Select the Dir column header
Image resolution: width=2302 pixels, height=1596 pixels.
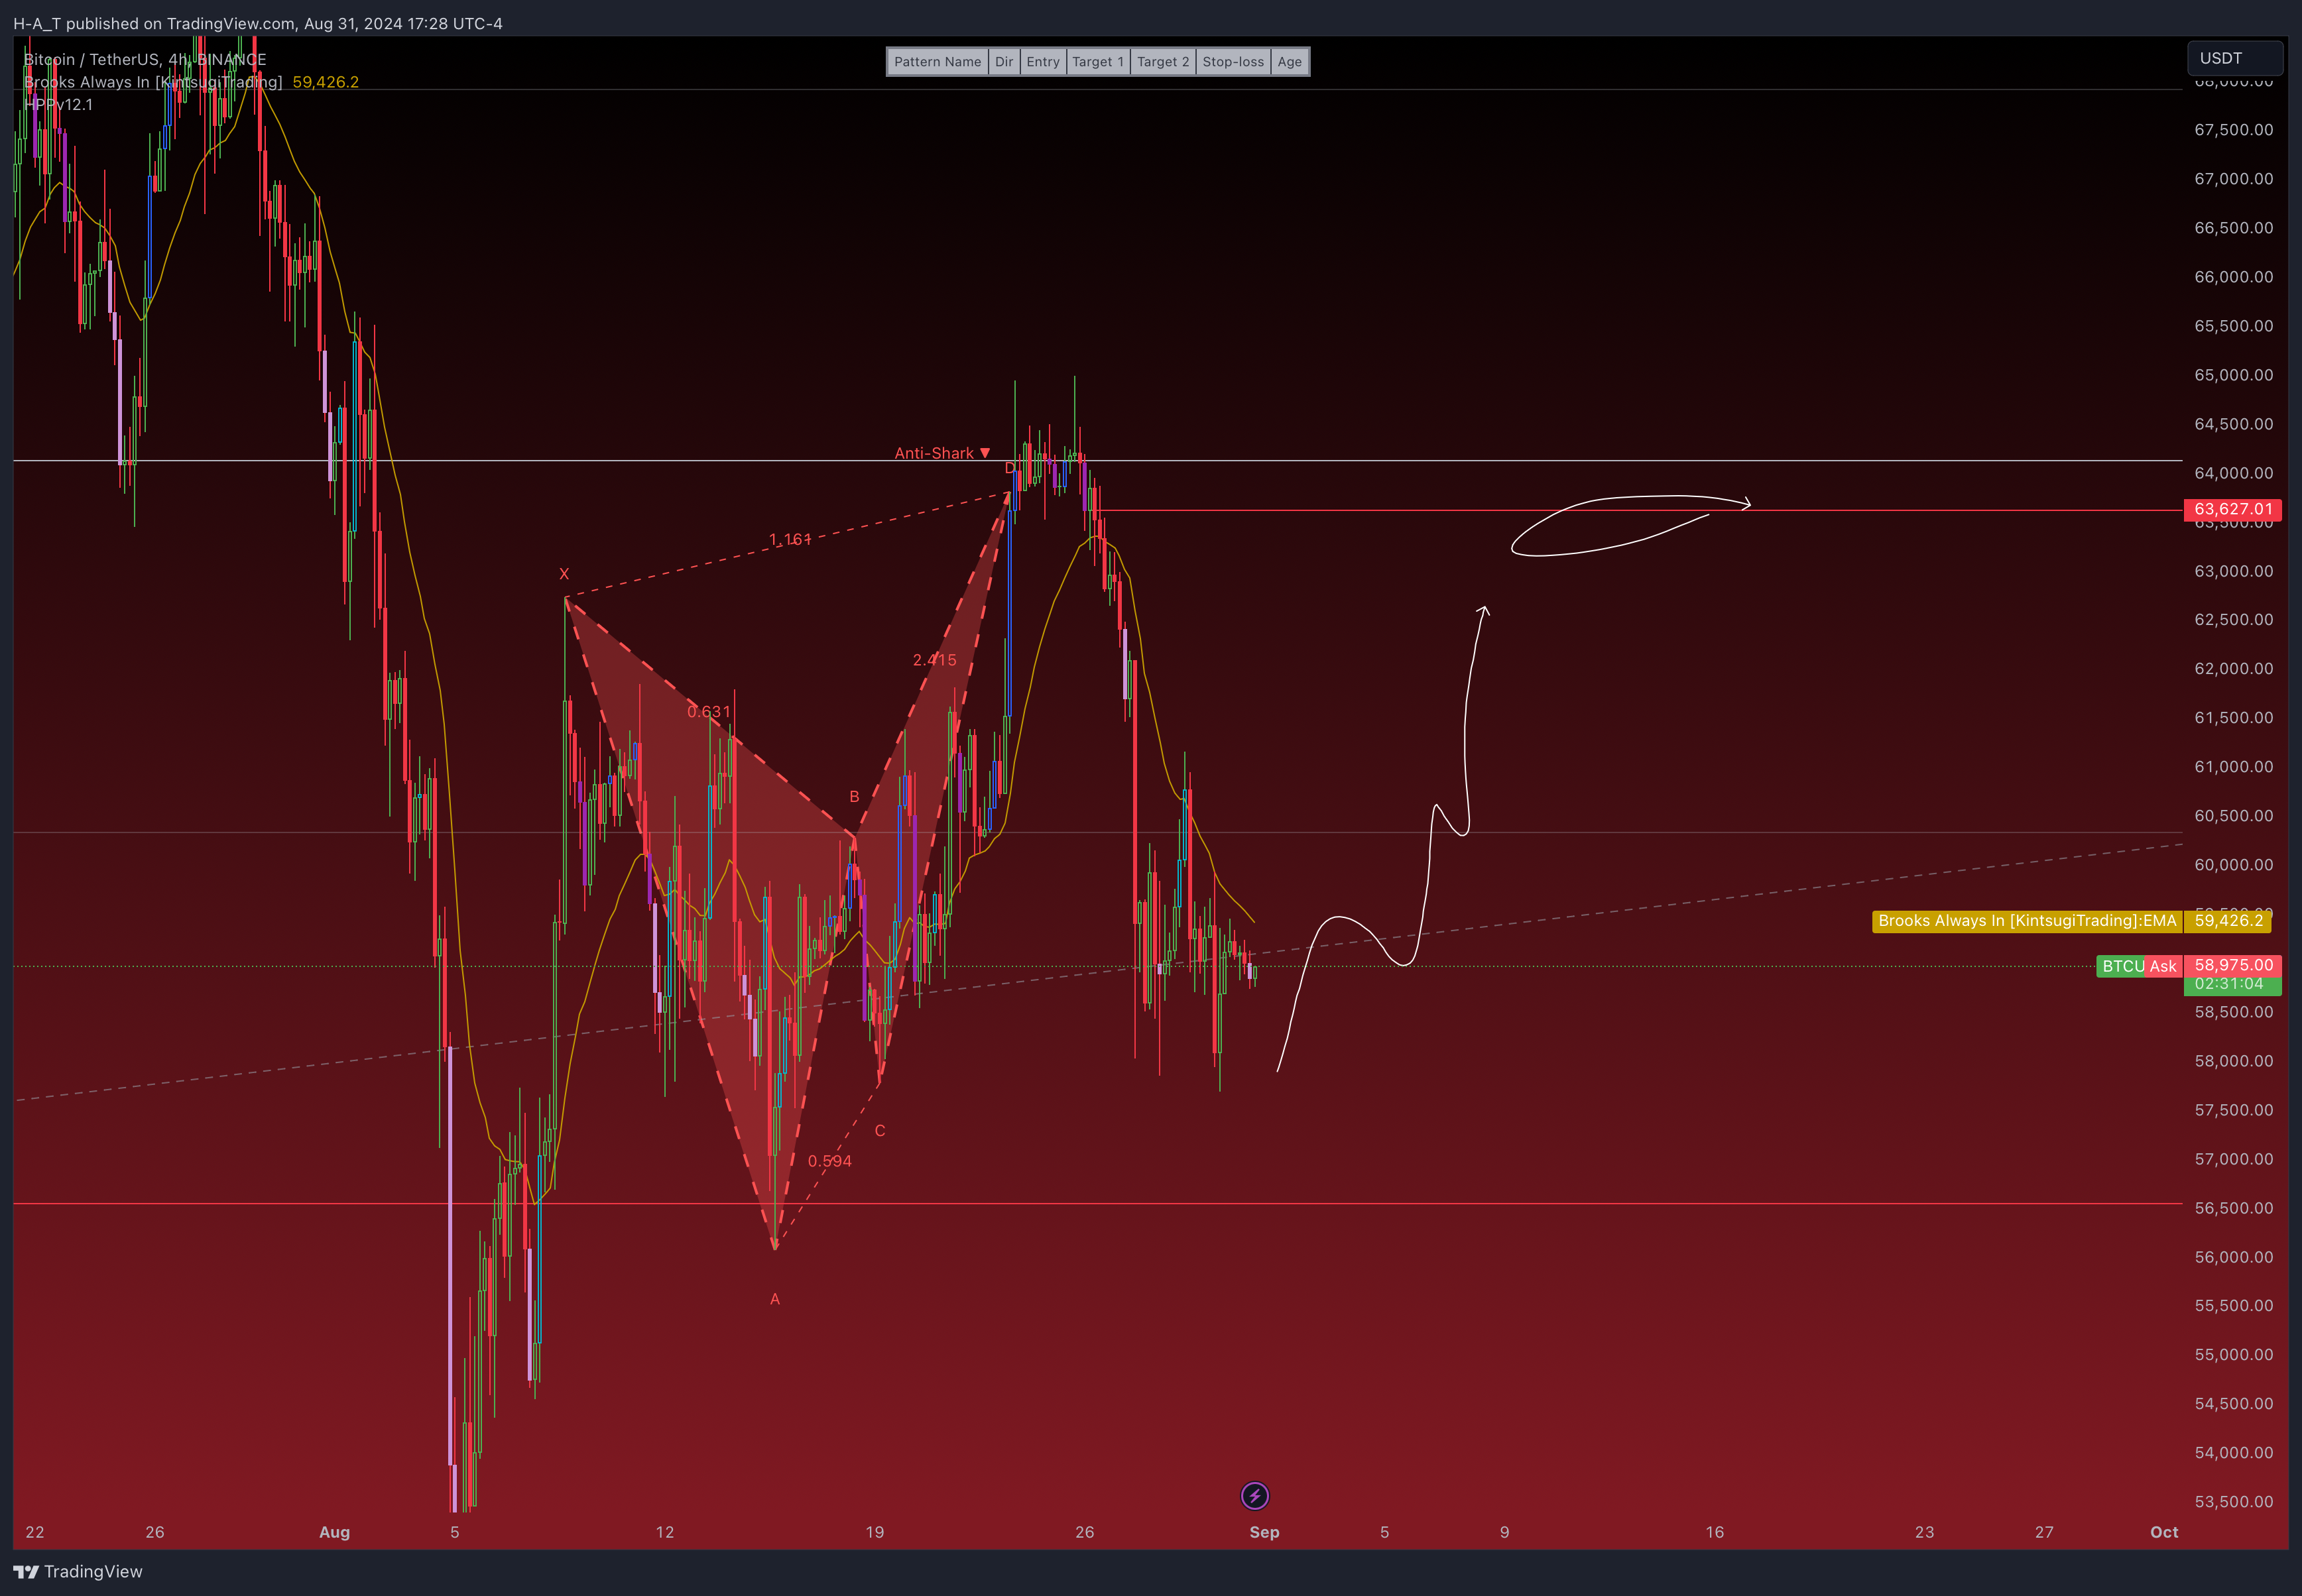coord(1004,62)
